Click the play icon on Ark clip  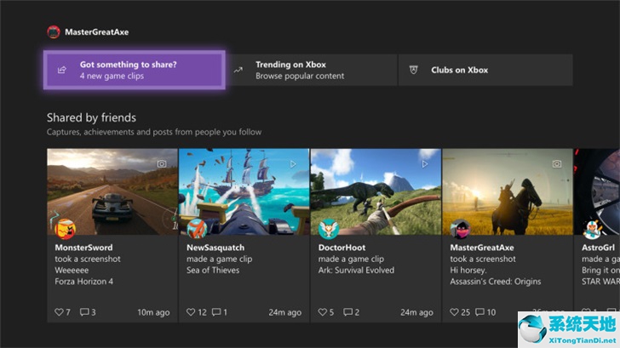click(425, 163)
